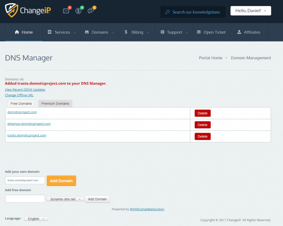Open View Recent DDNS Updates

tap(25, 89)
